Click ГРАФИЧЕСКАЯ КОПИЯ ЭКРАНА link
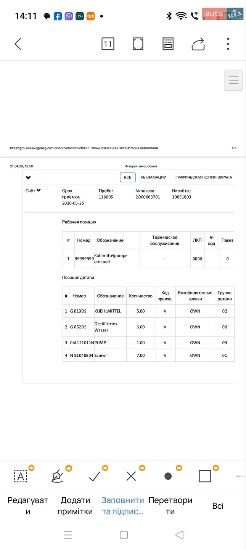The height and width of the screenshot is (550, 246). point(204,177)
